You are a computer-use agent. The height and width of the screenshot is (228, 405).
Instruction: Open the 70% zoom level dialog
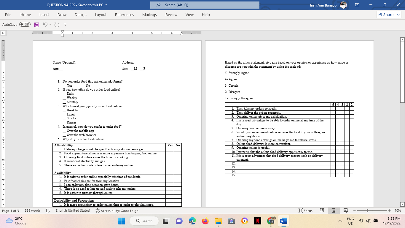398,210
